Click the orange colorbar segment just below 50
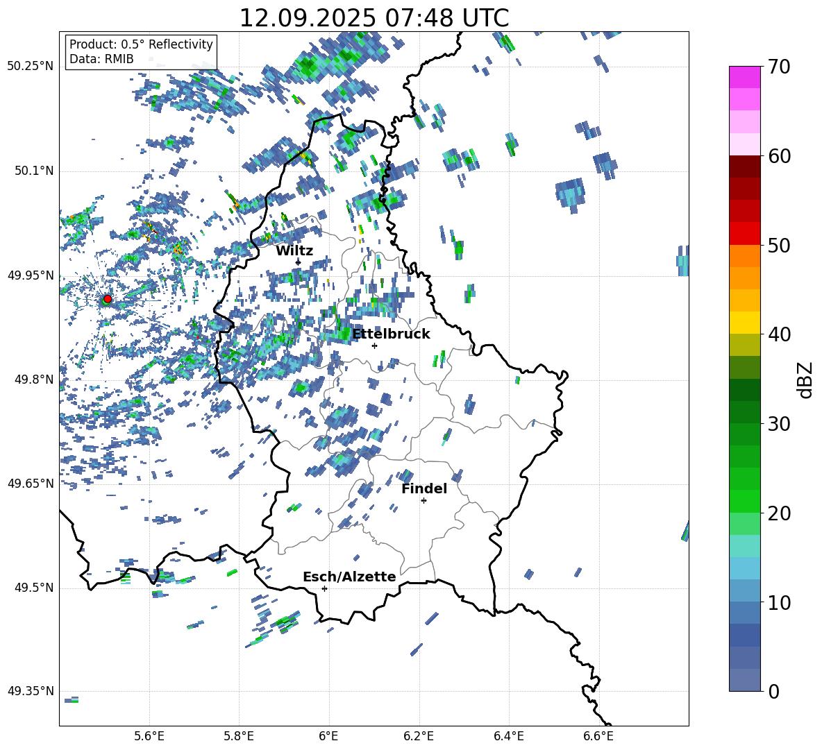The width and height of the screenshot is (822, 750). pos(745,256)
